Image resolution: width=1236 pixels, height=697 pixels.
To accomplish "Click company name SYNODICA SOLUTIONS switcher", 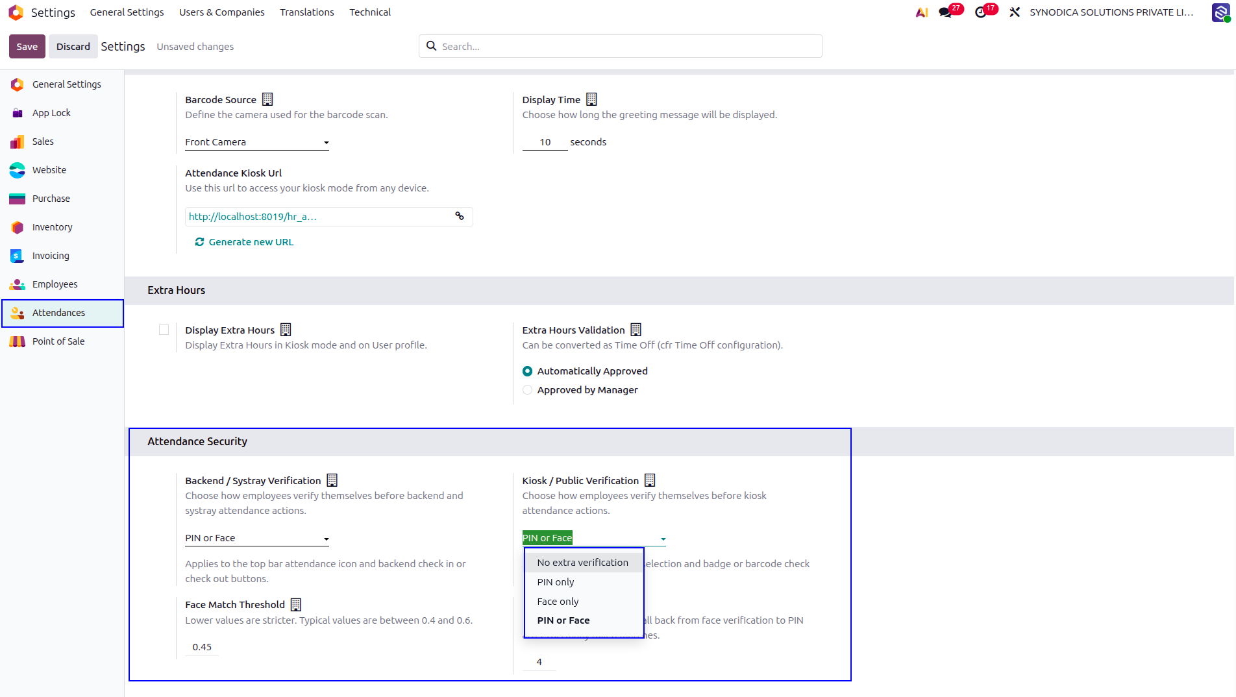I will pos(1112,12).
